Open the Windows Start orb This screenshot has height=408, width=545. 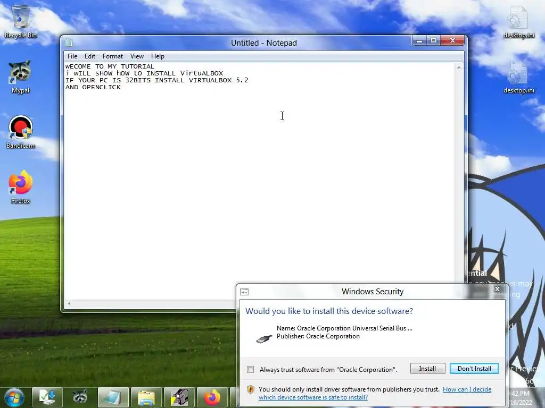pos(14,397)
